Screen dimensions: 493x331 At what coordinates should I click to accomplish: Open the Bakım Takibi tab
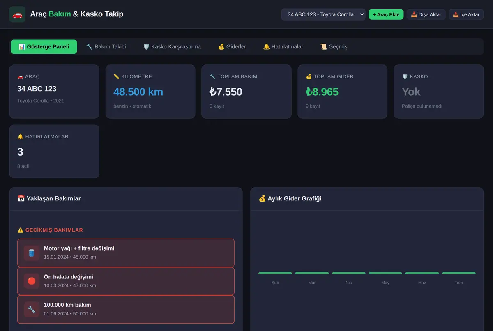(x=106, y=47)
